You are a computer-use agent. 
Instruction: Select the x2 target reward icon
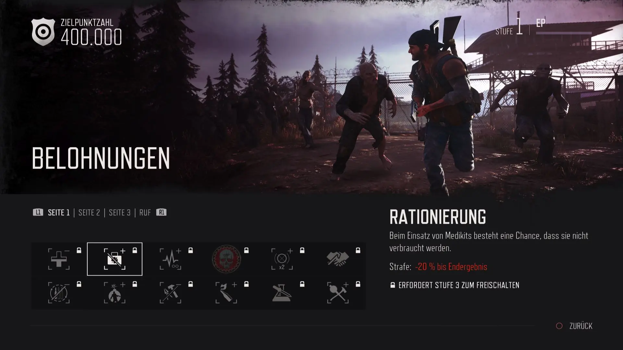[282, 259]
